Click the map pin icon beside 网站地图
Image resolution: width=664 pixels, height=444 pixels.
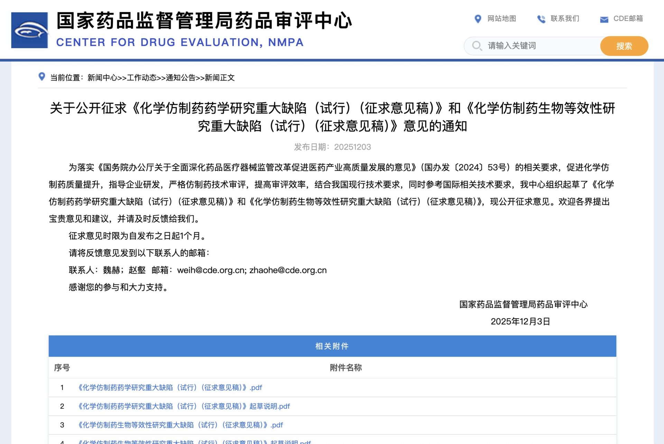[x=478, y=19]
